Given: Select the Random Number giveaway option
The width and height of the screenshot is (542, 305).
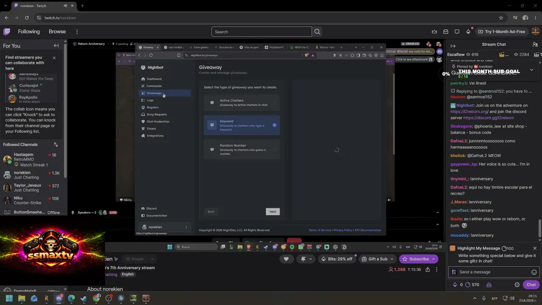Looking at the screenshot, I should pos(242,150).
